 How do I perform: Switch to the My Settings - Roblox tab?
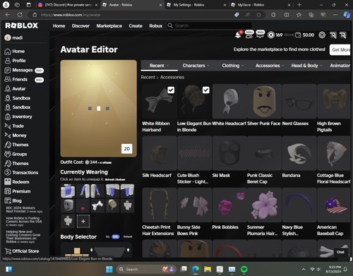[x=196, y=5]
